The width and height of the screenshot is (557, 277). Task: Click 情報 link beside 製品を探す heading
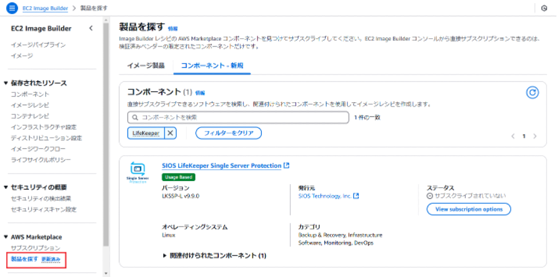[x=173, y=29]
